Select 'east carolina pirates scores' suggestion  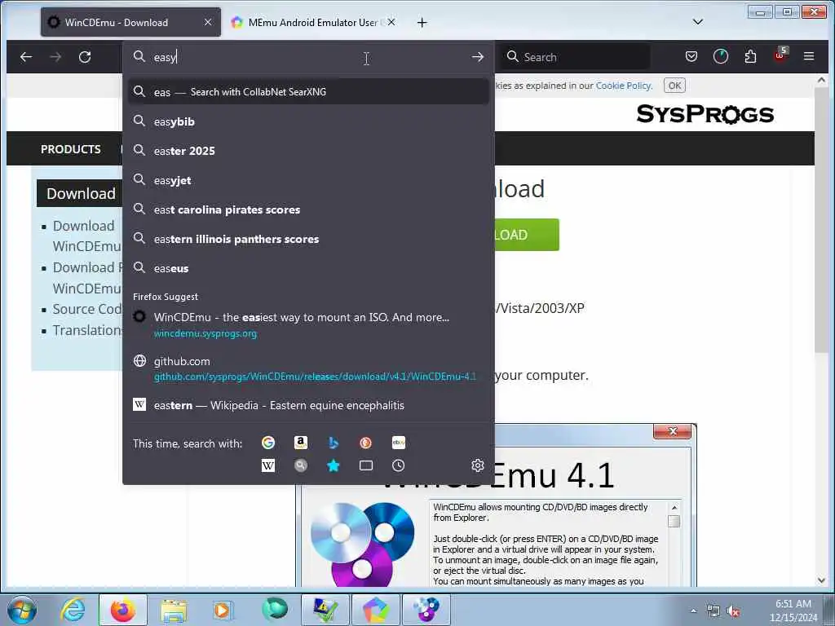308,209
